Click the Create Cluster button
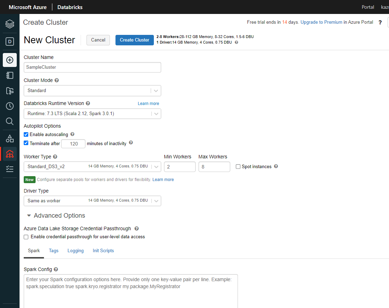Screen dimensions: 389x308 (x=134, y=40)
